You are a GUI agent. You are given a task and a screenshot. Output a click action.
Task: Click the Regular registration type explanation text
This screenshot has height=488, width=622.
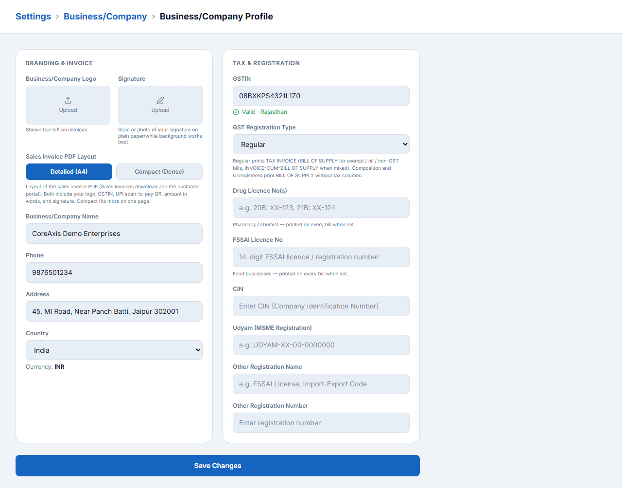pos(315,168)
